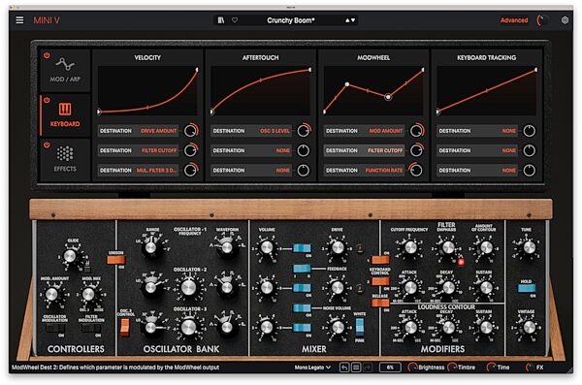The height and width of the screenshot is (385, 582).
Task: Toggle the Oscillator Modulation switch
Action: pyautogui.click(x=55, y=328)
